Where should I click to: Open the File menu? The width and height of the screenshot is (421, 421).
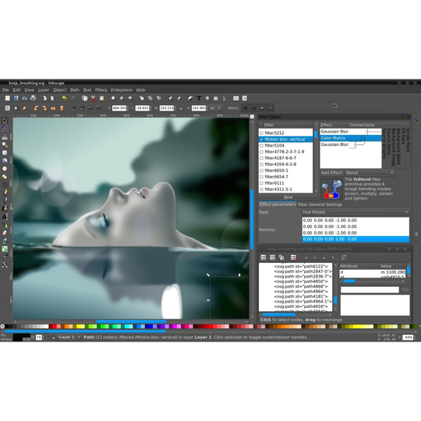[5, 90]
